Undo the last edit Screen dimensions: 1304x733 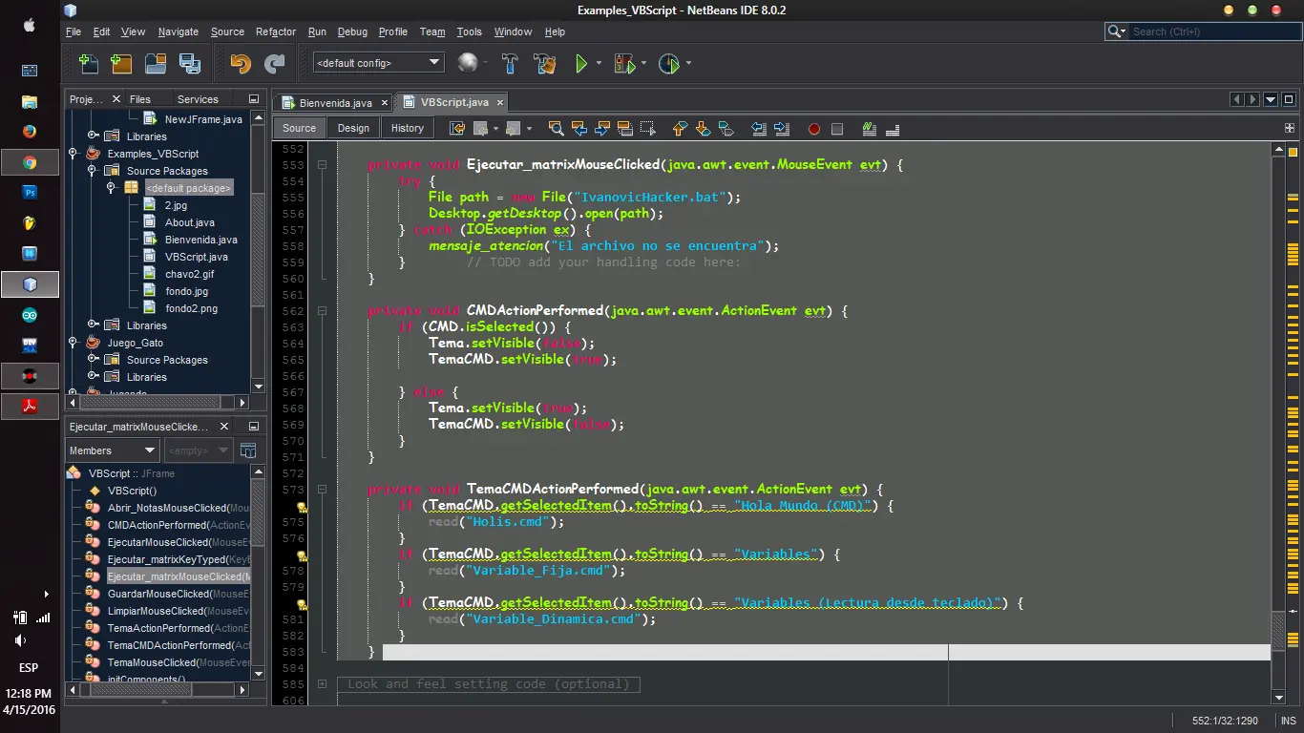(x=241, y=64)
